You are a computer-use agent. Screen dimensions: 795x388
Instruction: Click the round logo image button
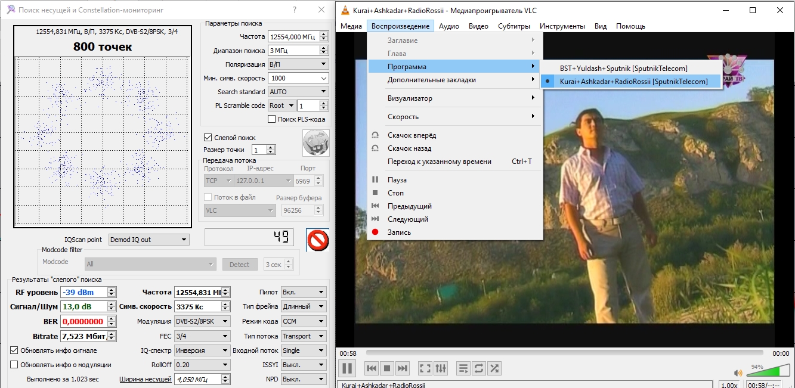point(315,143)
